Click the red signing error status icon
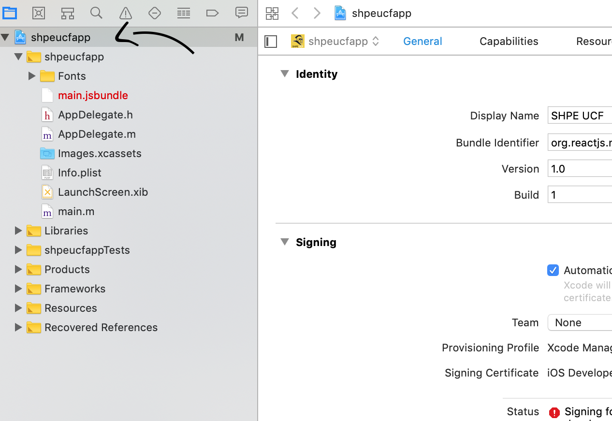 pyautogui.click(x=554, y=412)
